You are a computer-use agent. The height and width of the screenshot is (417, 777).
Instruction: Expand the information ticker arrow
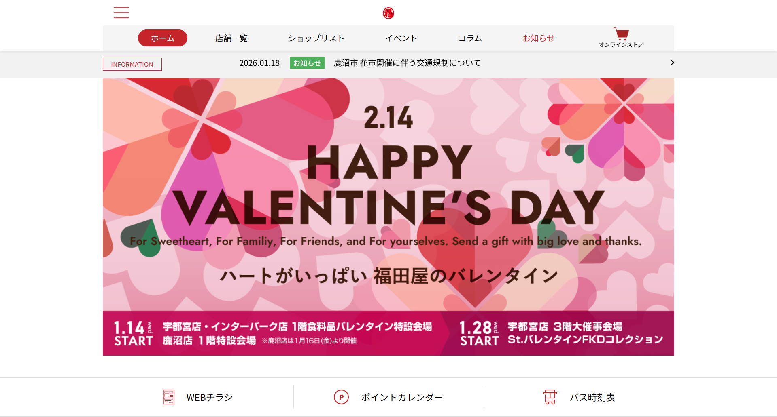pyautogui.click(x=672, y=63)
